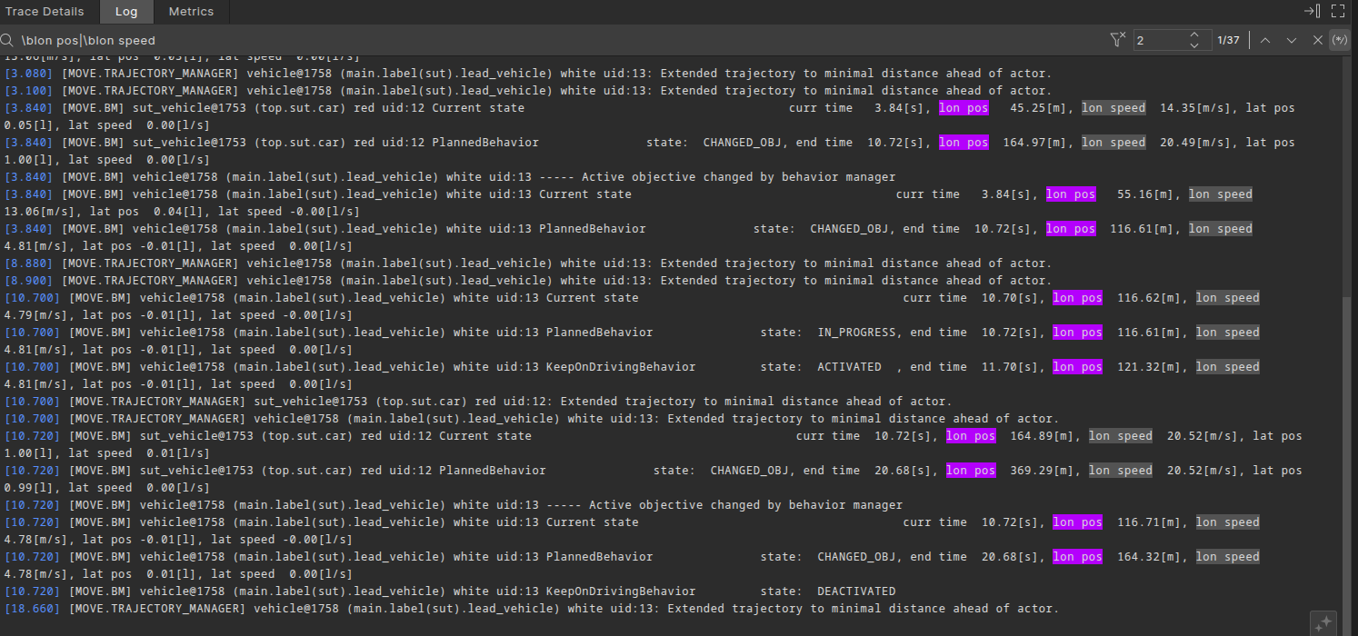Viewport: 1358px width, 636px height.
Task: Increase the context lines spinner value
Action: point(1193,35)
